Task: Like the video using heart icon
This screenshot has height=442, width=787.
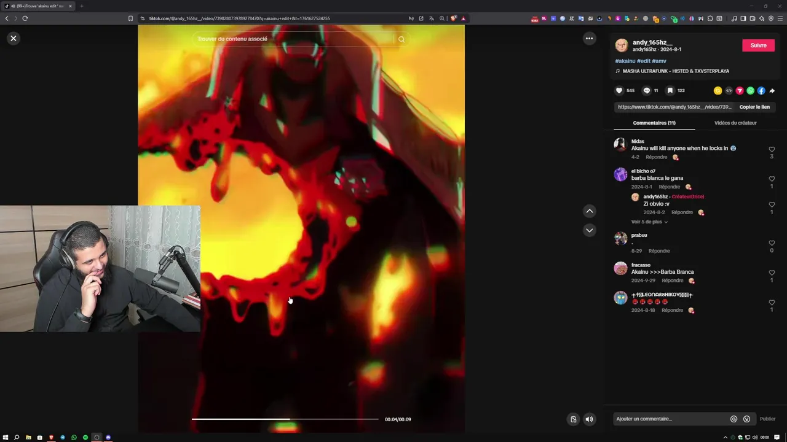Action: 619,90
